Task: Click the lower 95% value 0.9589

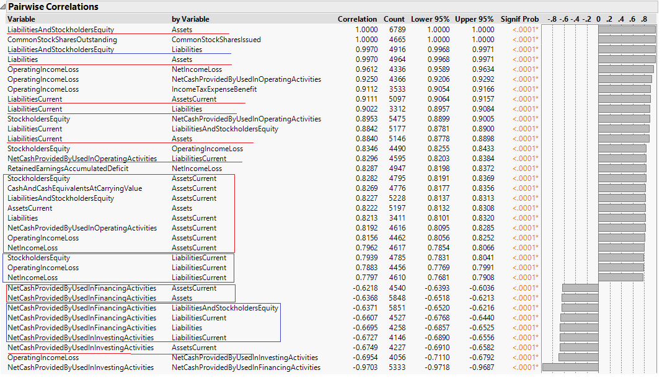Action: click(x=438, y=69)
